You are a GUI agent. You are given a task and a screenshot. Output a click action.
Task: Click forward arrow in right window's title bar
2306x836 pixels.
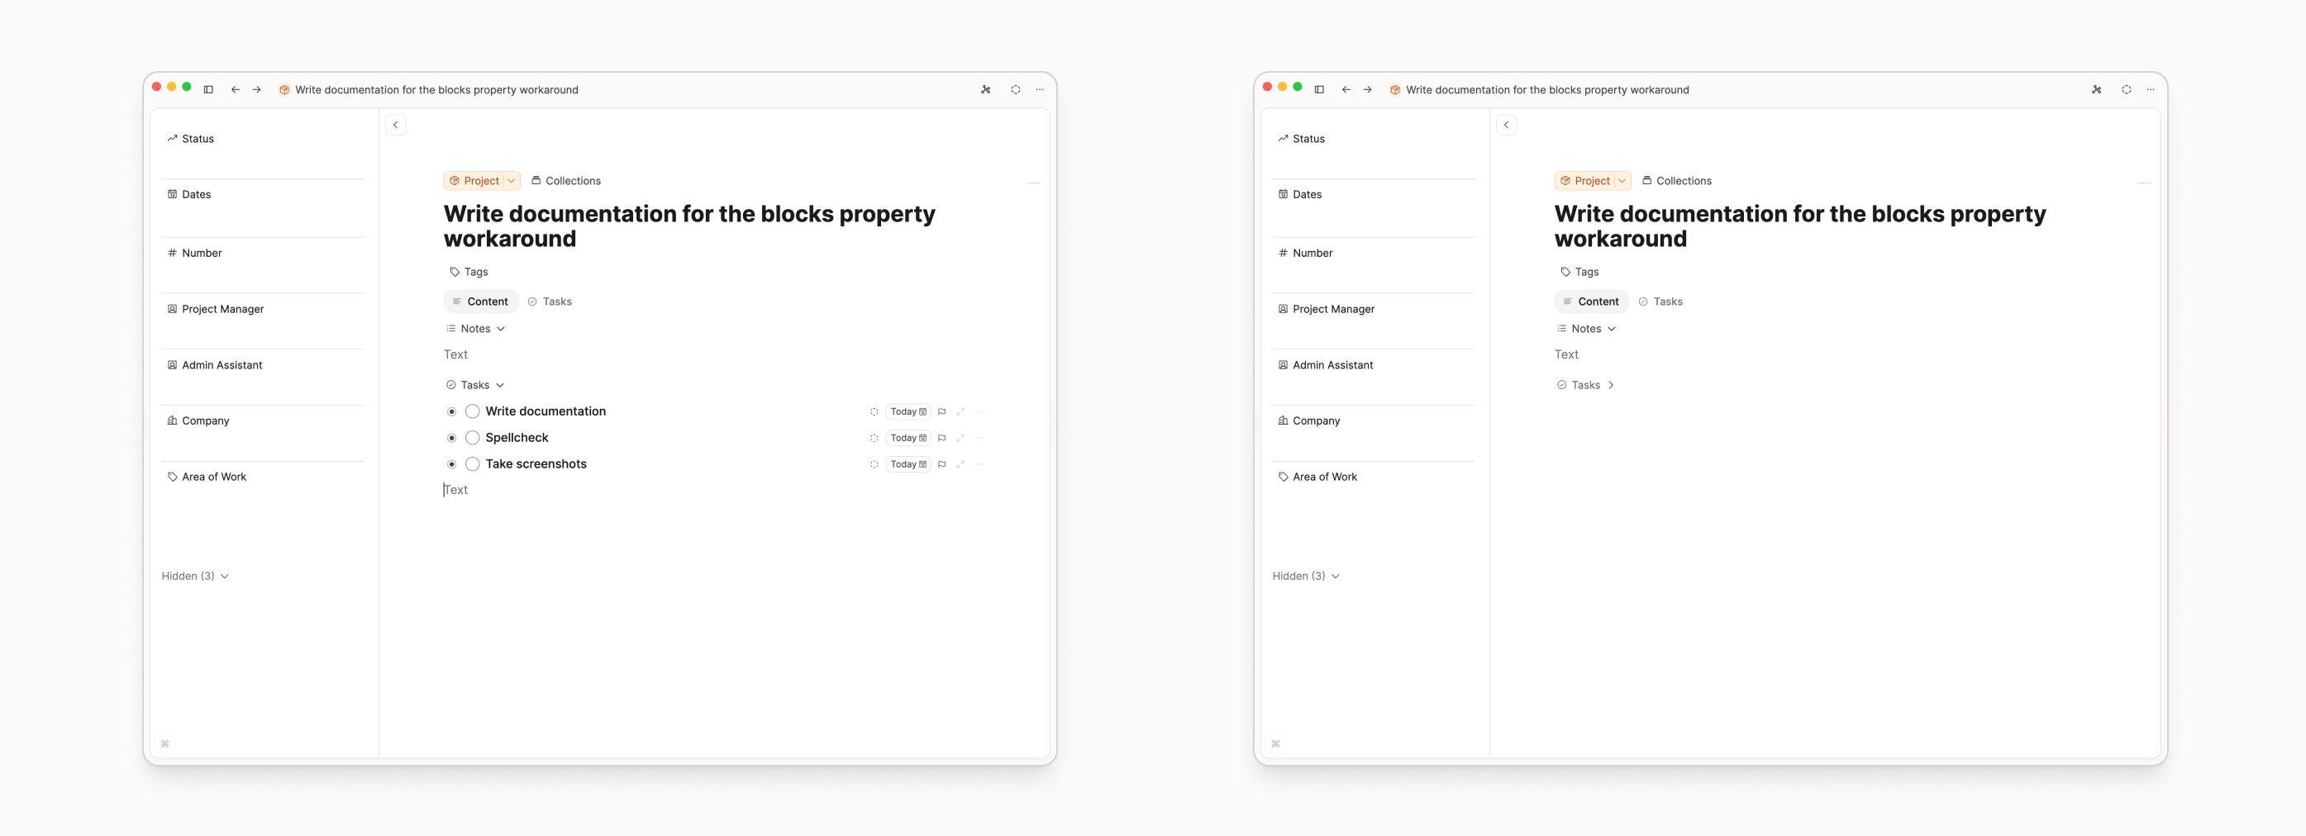(x=1367, y=89)
